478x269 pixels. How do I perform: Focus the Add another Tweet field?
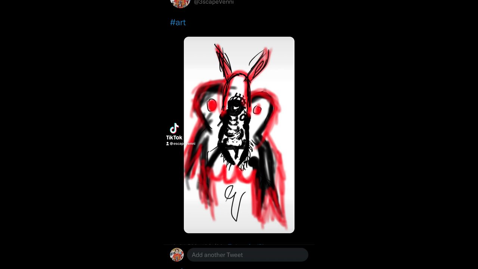coord(248,255)
